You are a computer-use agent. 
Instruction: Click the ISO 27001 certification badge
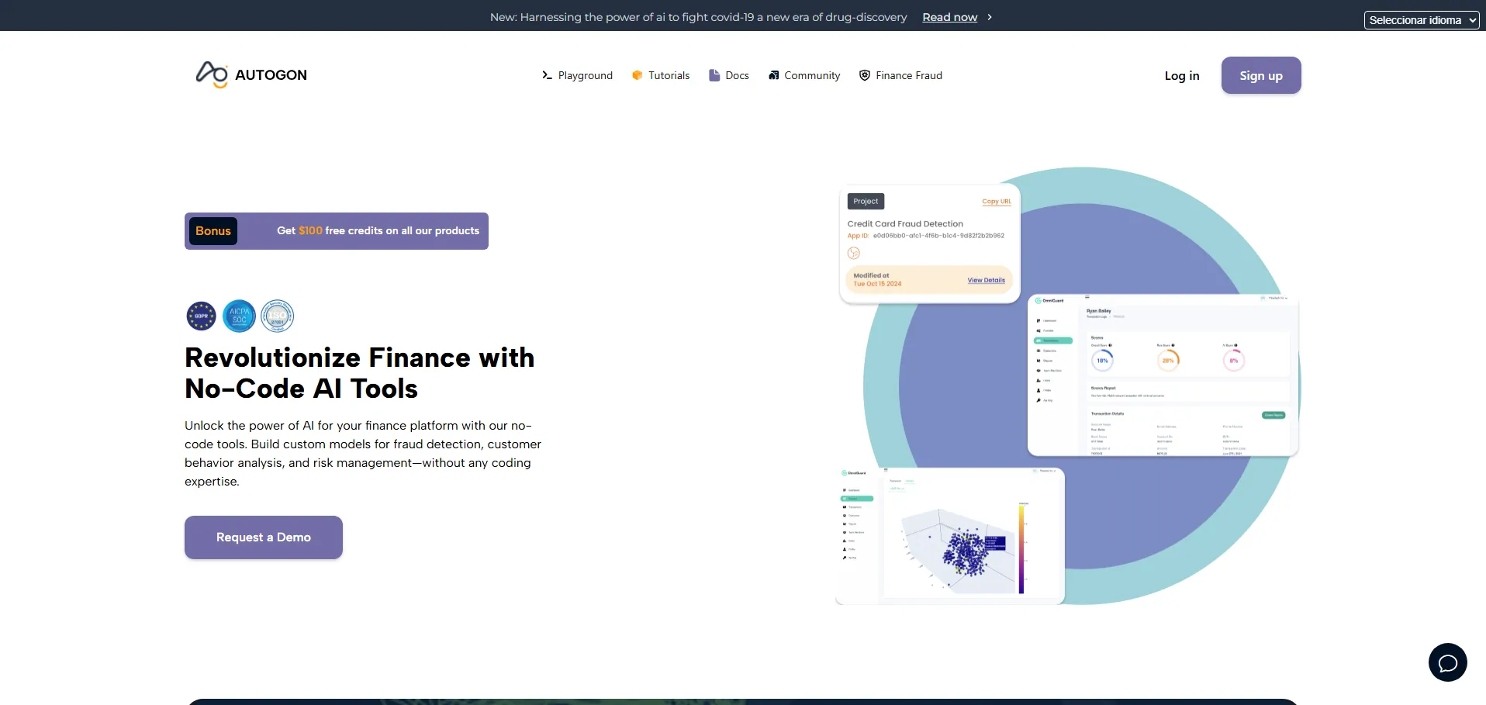[x=277, y=316]
